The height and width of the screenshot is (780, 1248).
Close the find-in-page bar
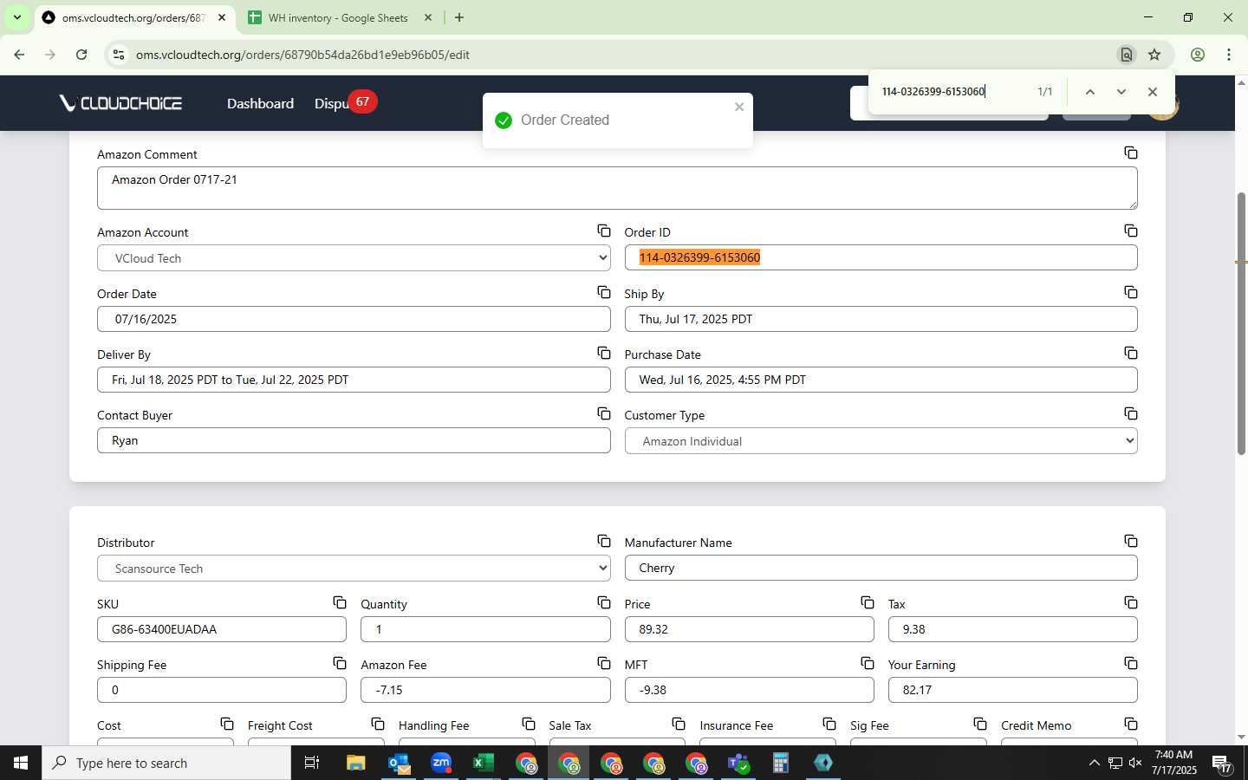tap(1152, 92)
